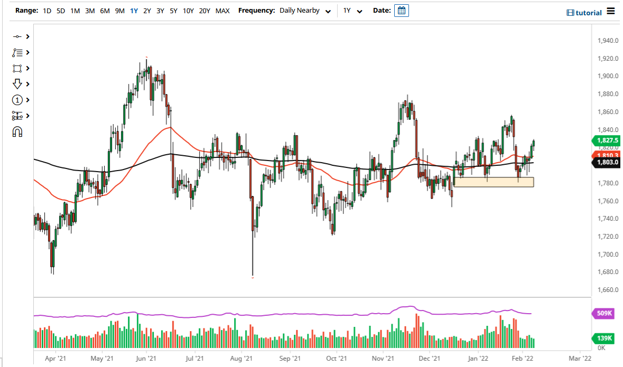Viewport: 623px width, 367px height.
Task: Open the tutorial link
Action: (x=584, y=13)
